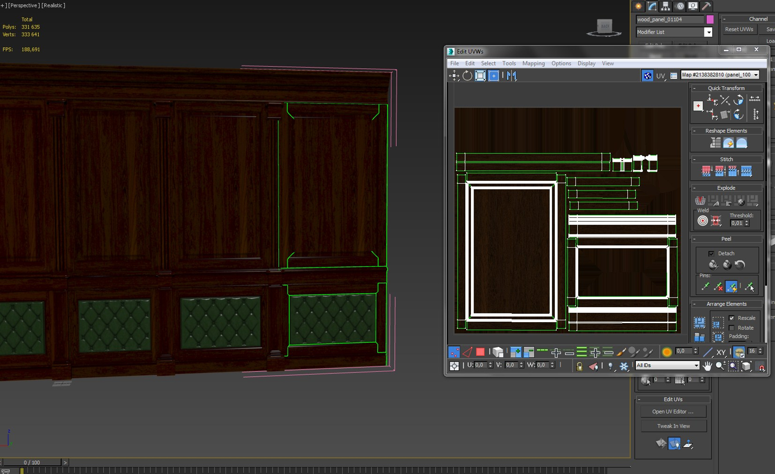Open the Edit menu in Edit UVWs
775x474 pixels.
[470, 63]
